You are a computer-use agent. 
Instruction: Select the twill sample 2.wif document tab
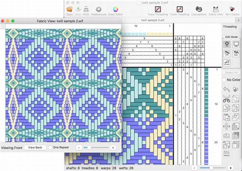tap(153, 20)
